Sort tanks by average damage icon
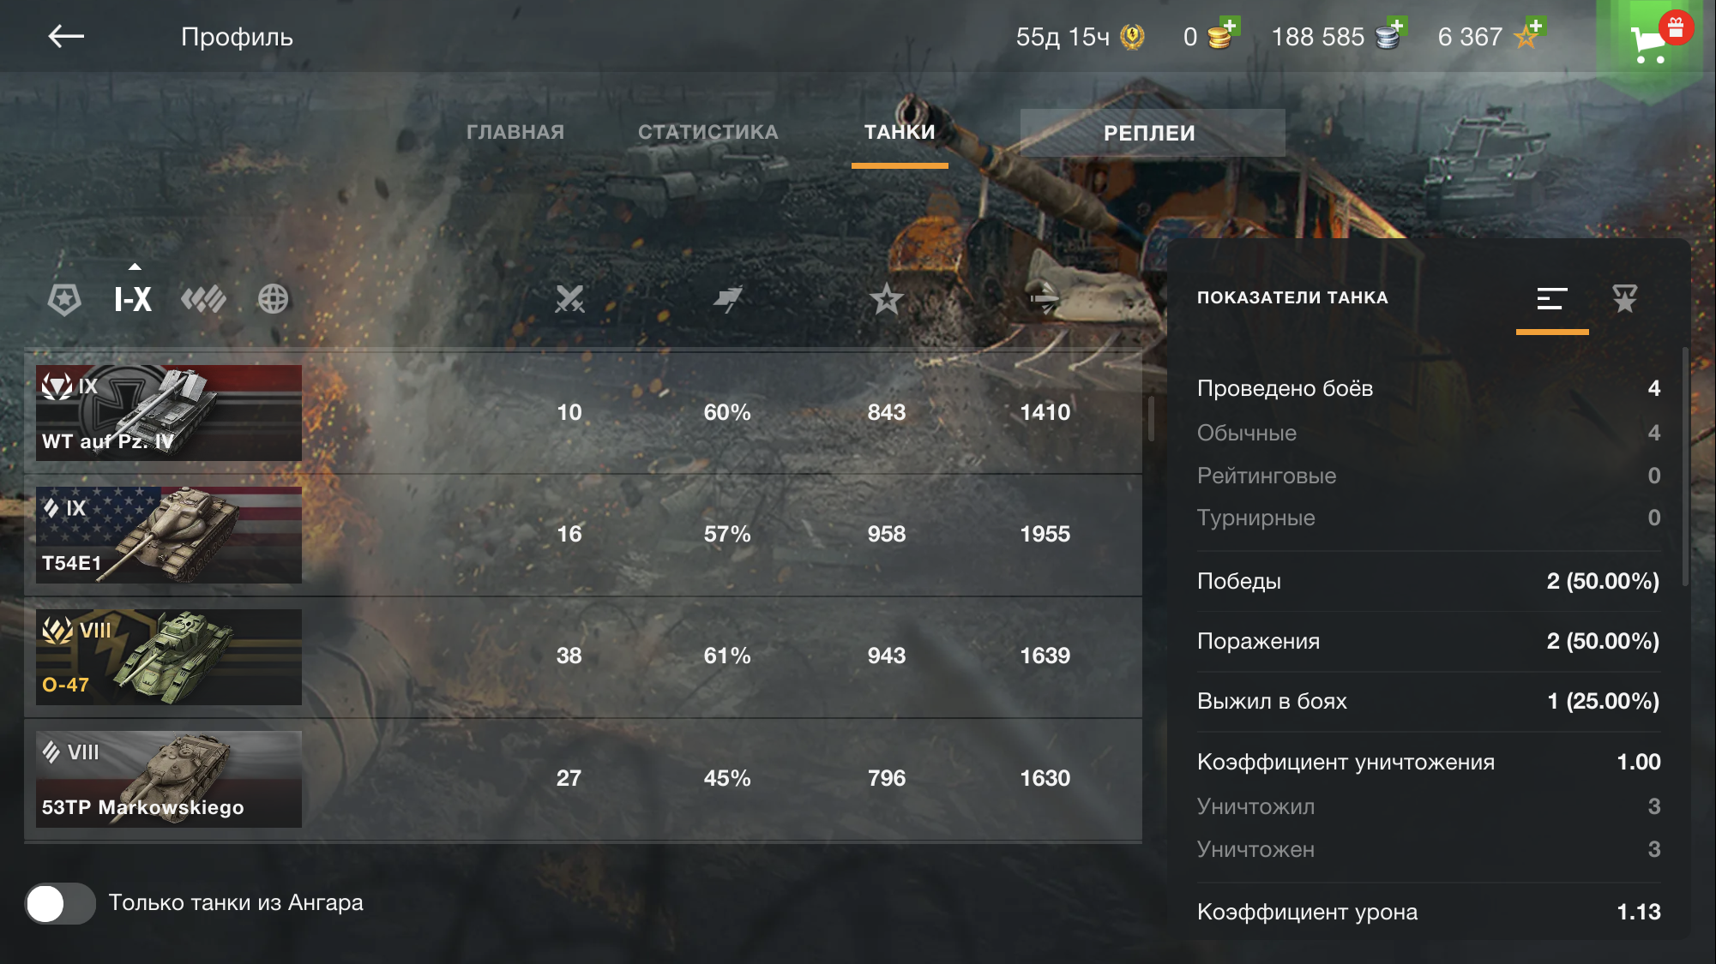 coord(1045,299)
